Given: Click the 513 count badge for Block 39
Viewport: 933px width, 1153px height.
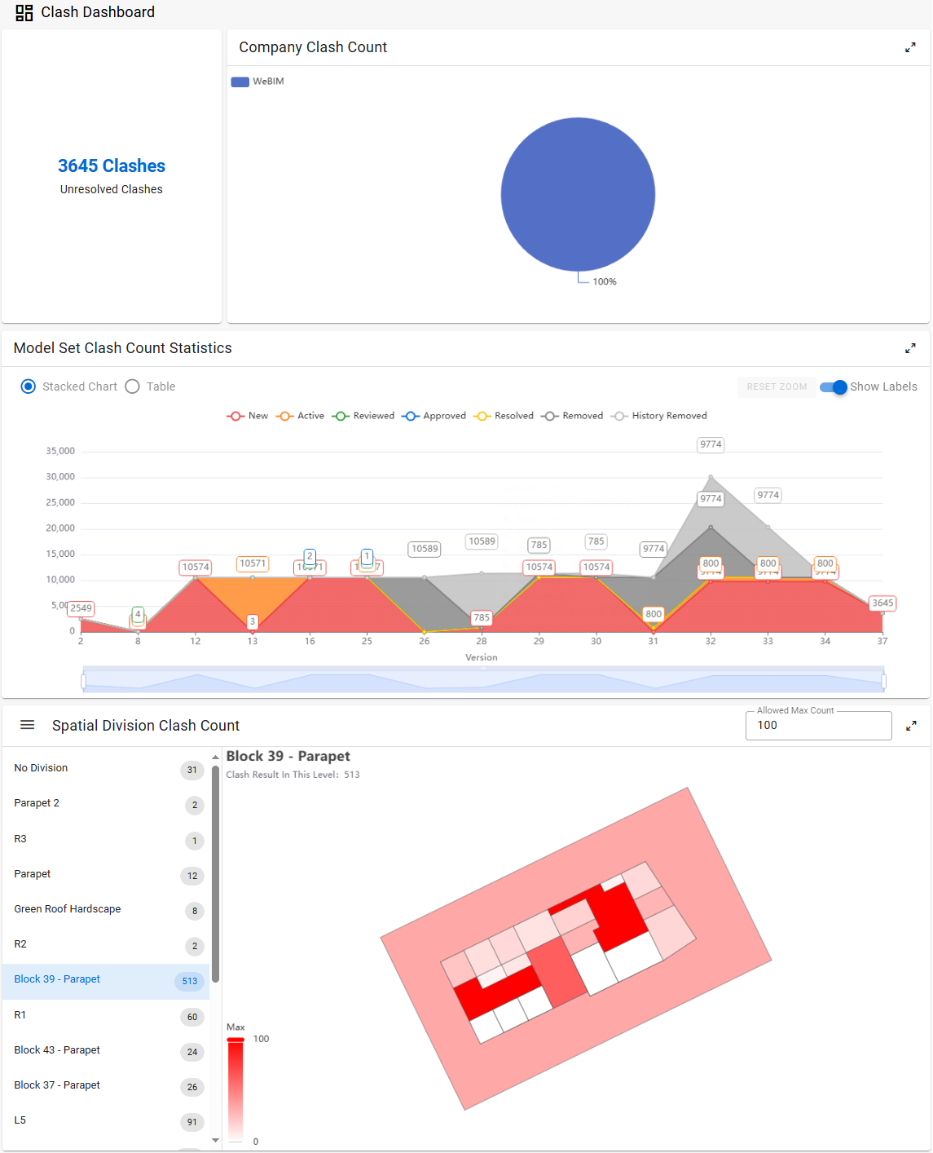Looking at the screenshot, I should click(190, 981).
